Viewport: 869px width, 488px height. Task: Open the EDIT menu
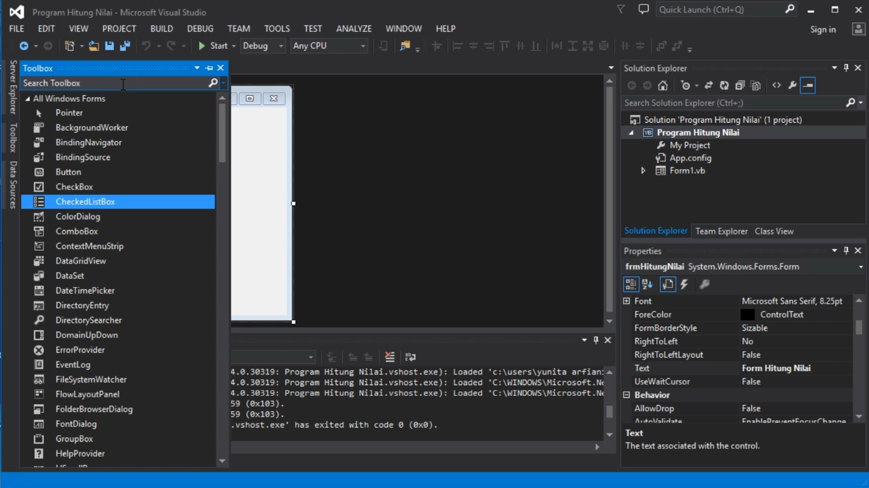(46, 29)
